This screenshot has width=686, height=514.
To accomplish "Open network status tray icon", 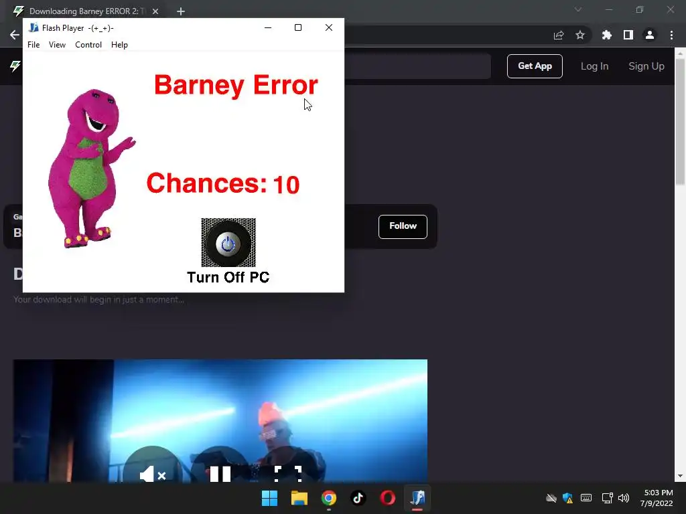I will (x=607, y=498).
